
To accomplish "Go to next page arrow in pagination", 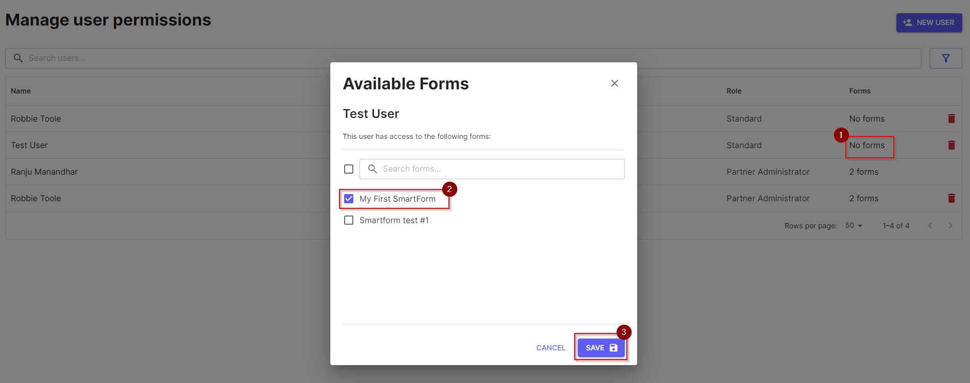I will (x=951, y=226).
